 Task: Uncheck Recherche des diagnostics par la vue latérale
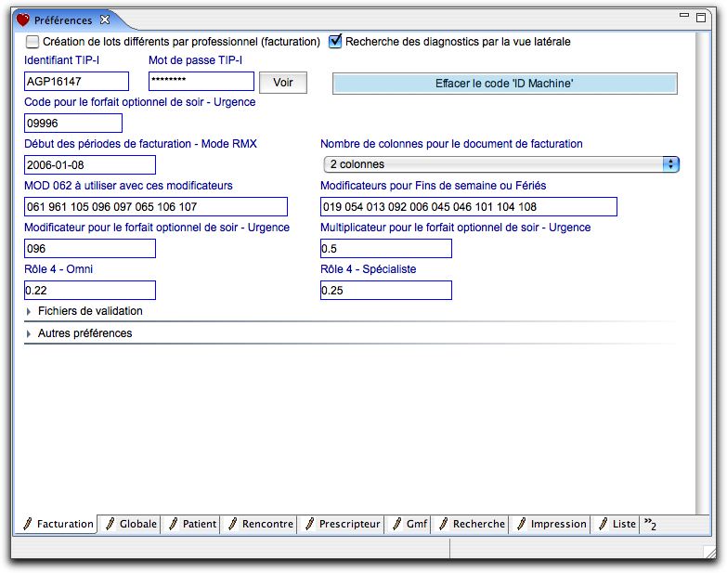coord(336,42)
